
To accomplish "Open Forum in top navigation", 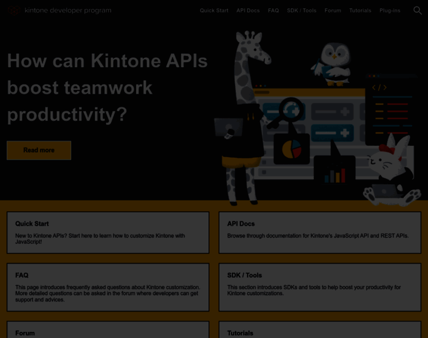I will pyautogui.click(x=333, y=11).
